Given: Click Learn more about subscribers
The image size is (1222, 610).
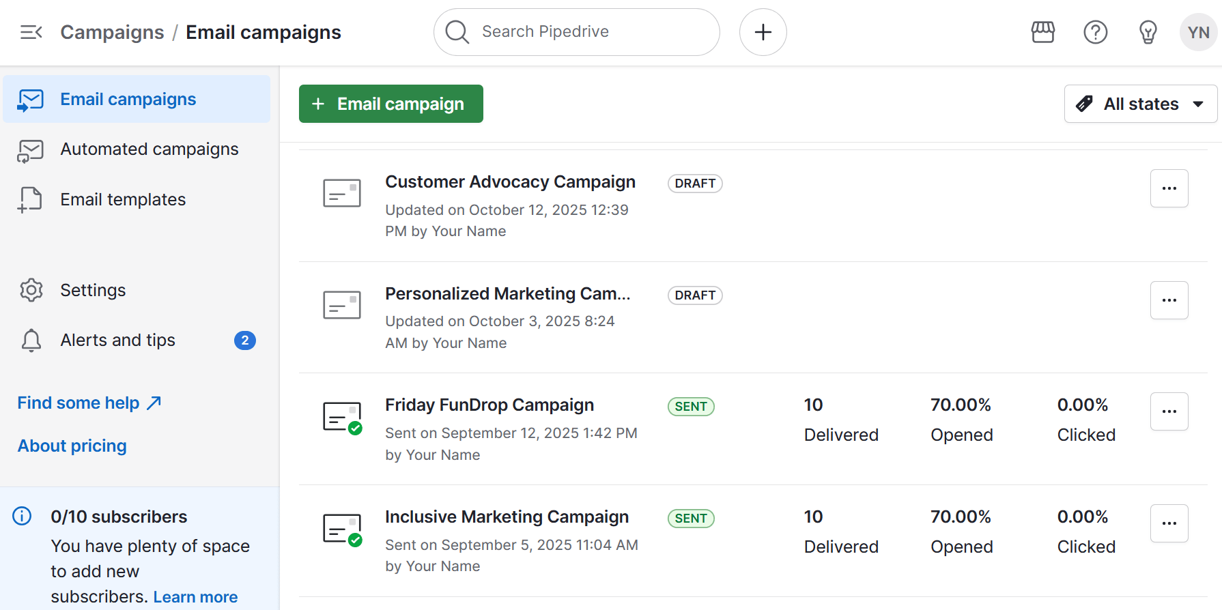Looking at the screenshot, I should [195, 596].
